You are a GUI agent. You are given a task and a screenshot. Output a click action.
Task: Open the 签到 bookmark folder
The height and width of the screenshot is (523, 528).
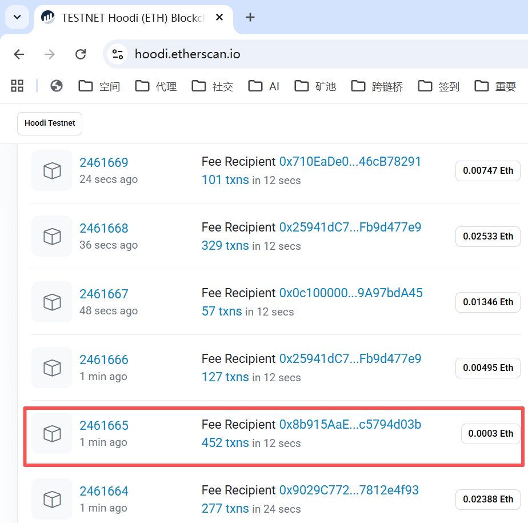[x=439, y=86]
